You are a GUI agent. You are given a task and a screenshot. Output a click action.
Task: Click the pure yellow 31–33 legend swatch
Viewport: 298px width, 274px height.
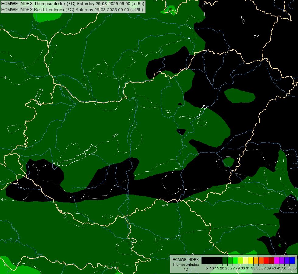coord(251,260)
